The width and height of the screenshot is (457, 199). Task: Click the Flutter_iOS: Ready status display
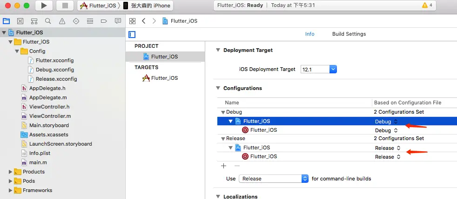click(x=325, y=5)
